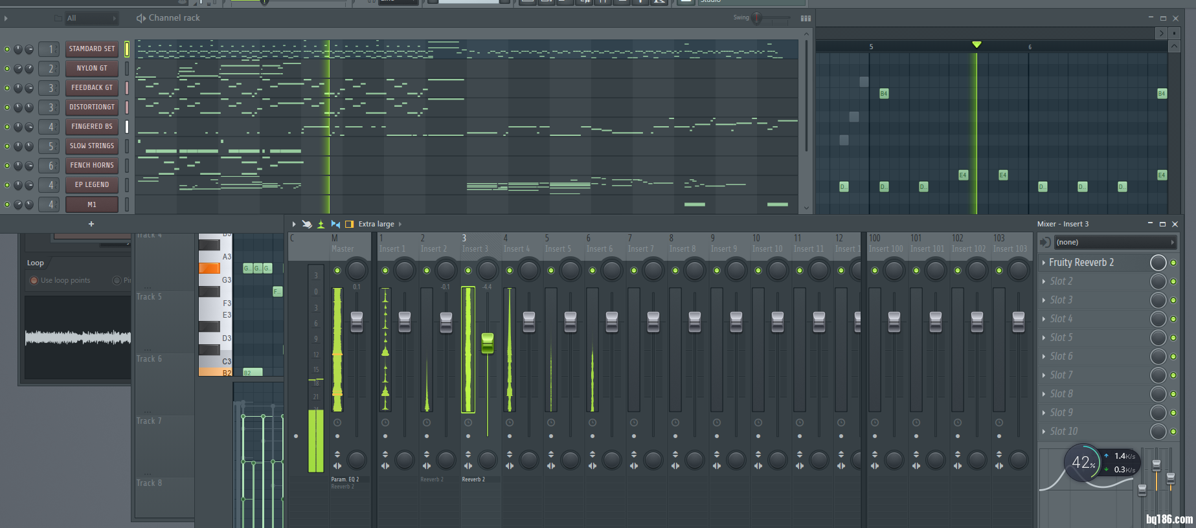Click Insert 2 stereo separation knob

pyautogui.click(x=446, y=460)
